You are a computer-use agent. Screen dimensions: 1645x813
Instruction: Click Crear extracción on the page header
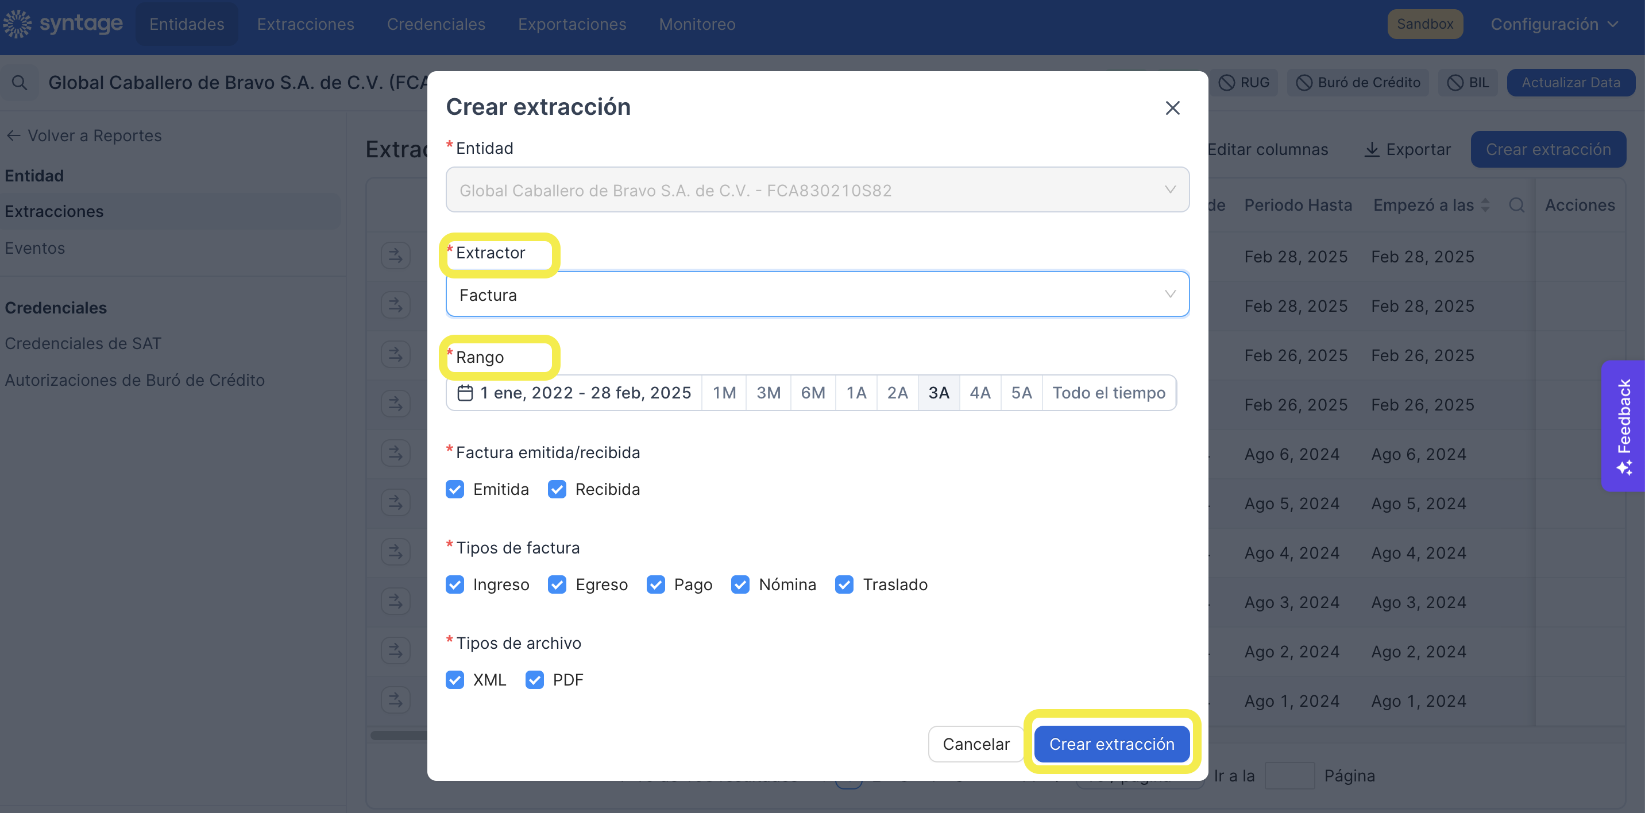(x=1548, y=149)
